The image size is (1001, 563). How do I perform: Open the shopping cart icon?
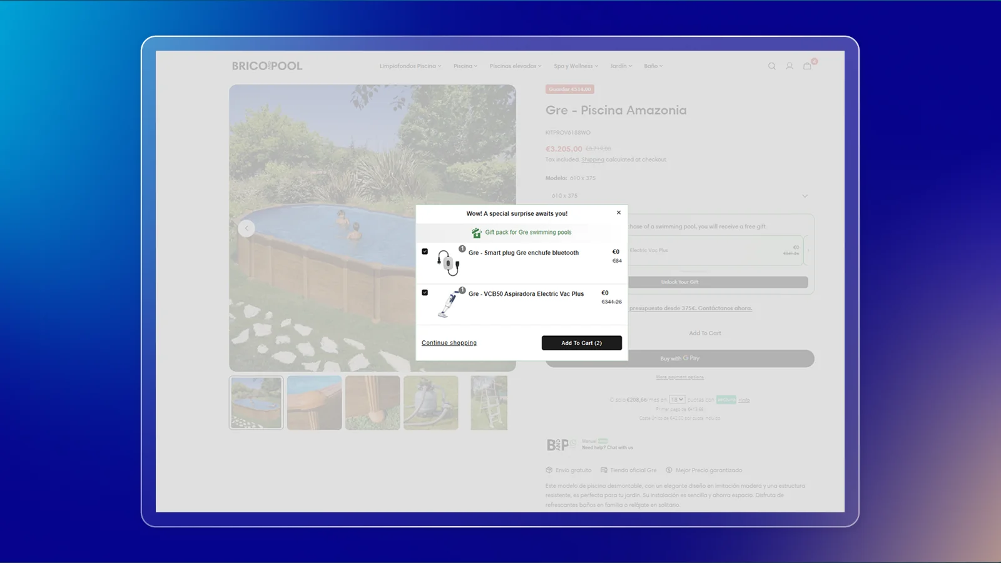click(x=808, y=66)
